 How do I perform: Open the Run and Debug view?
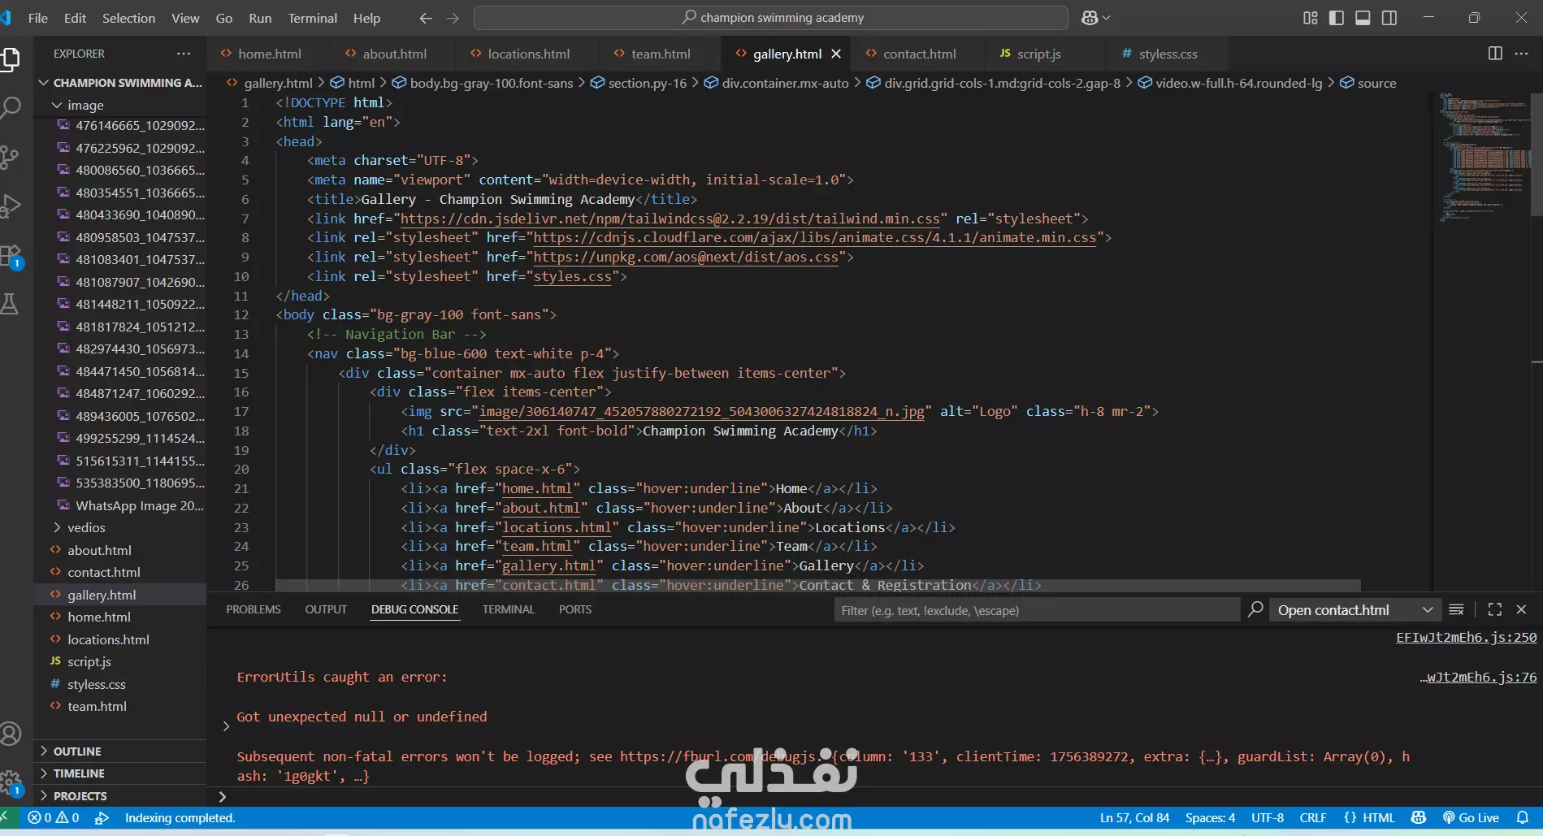click(x=11, y=206)
